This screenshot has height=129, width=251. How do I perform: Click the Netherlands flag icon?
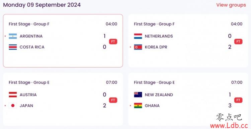(138, 36)
